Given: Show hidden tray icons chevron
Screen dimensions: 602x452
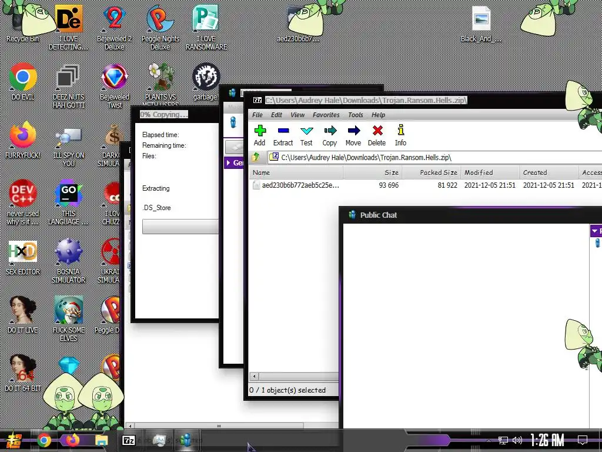Looking at the screenshot, I should coord(489,440).
